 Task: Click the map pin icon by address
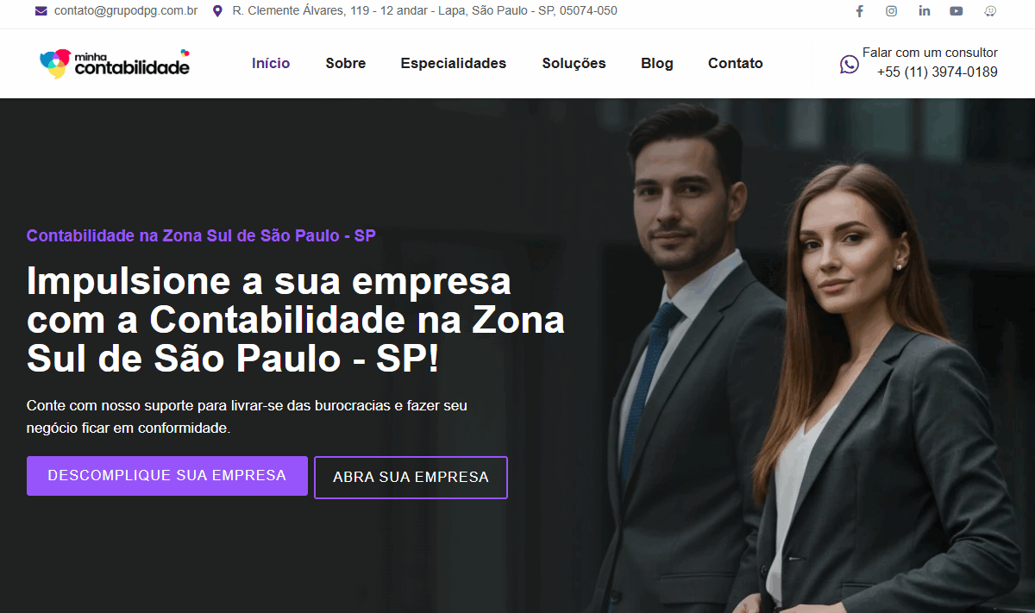click(x=217, y=11)
